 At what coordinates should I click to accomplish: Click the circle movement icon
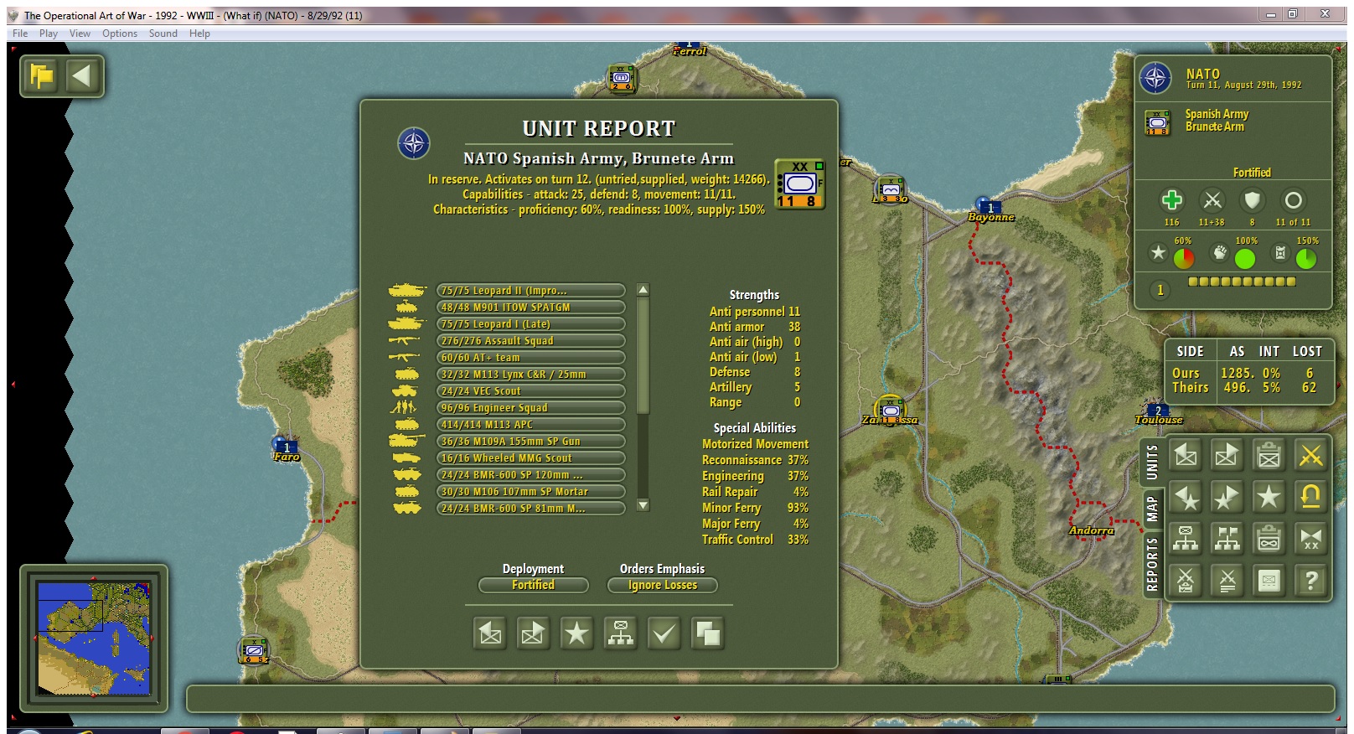(1293, 200)
